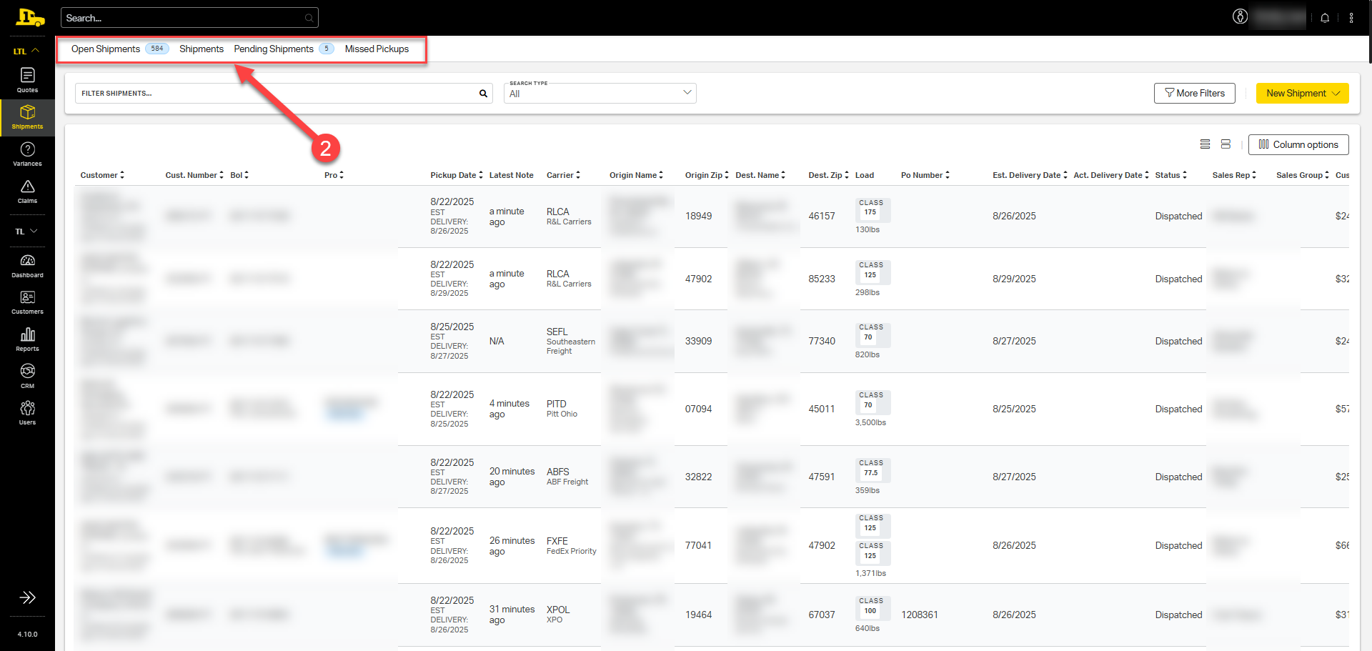This screenshot has width=1372, height=651.
Task: Switch to compact row density view
Action: [x=1205, y=144]
